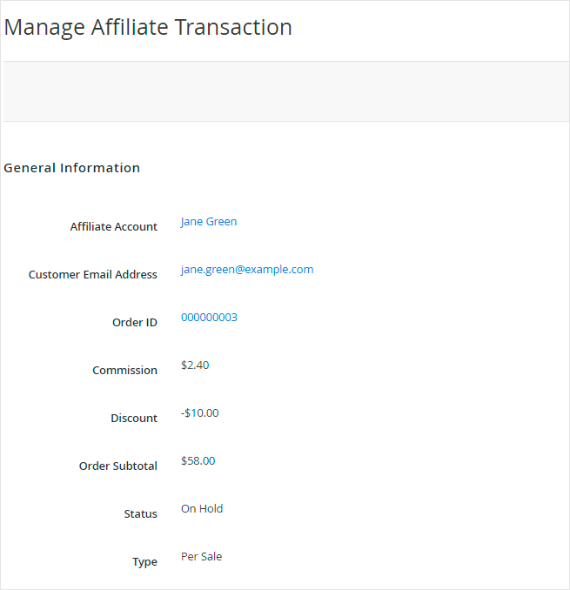Click the empty gray action bar
This screenshot has width=570, height=590.
[285, 91]
